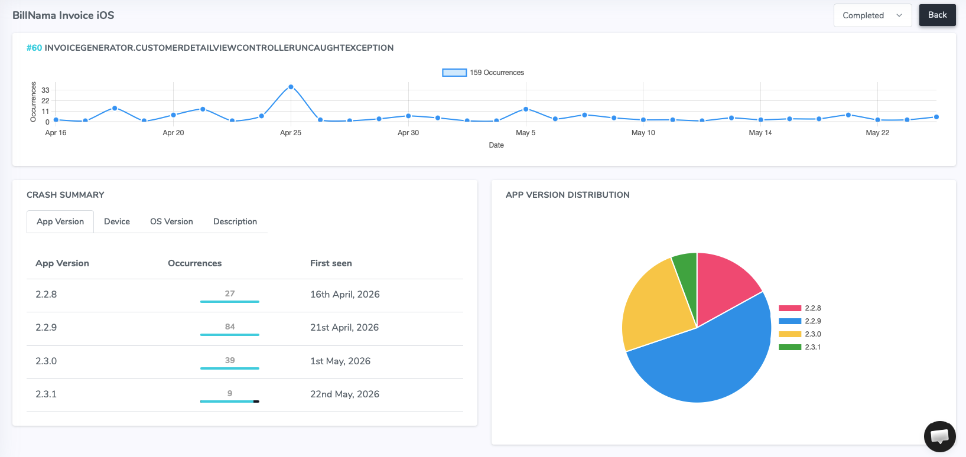Click the Apr 25 peak data point
This screenshot has height=457, width=966.
tap(291, 87)
